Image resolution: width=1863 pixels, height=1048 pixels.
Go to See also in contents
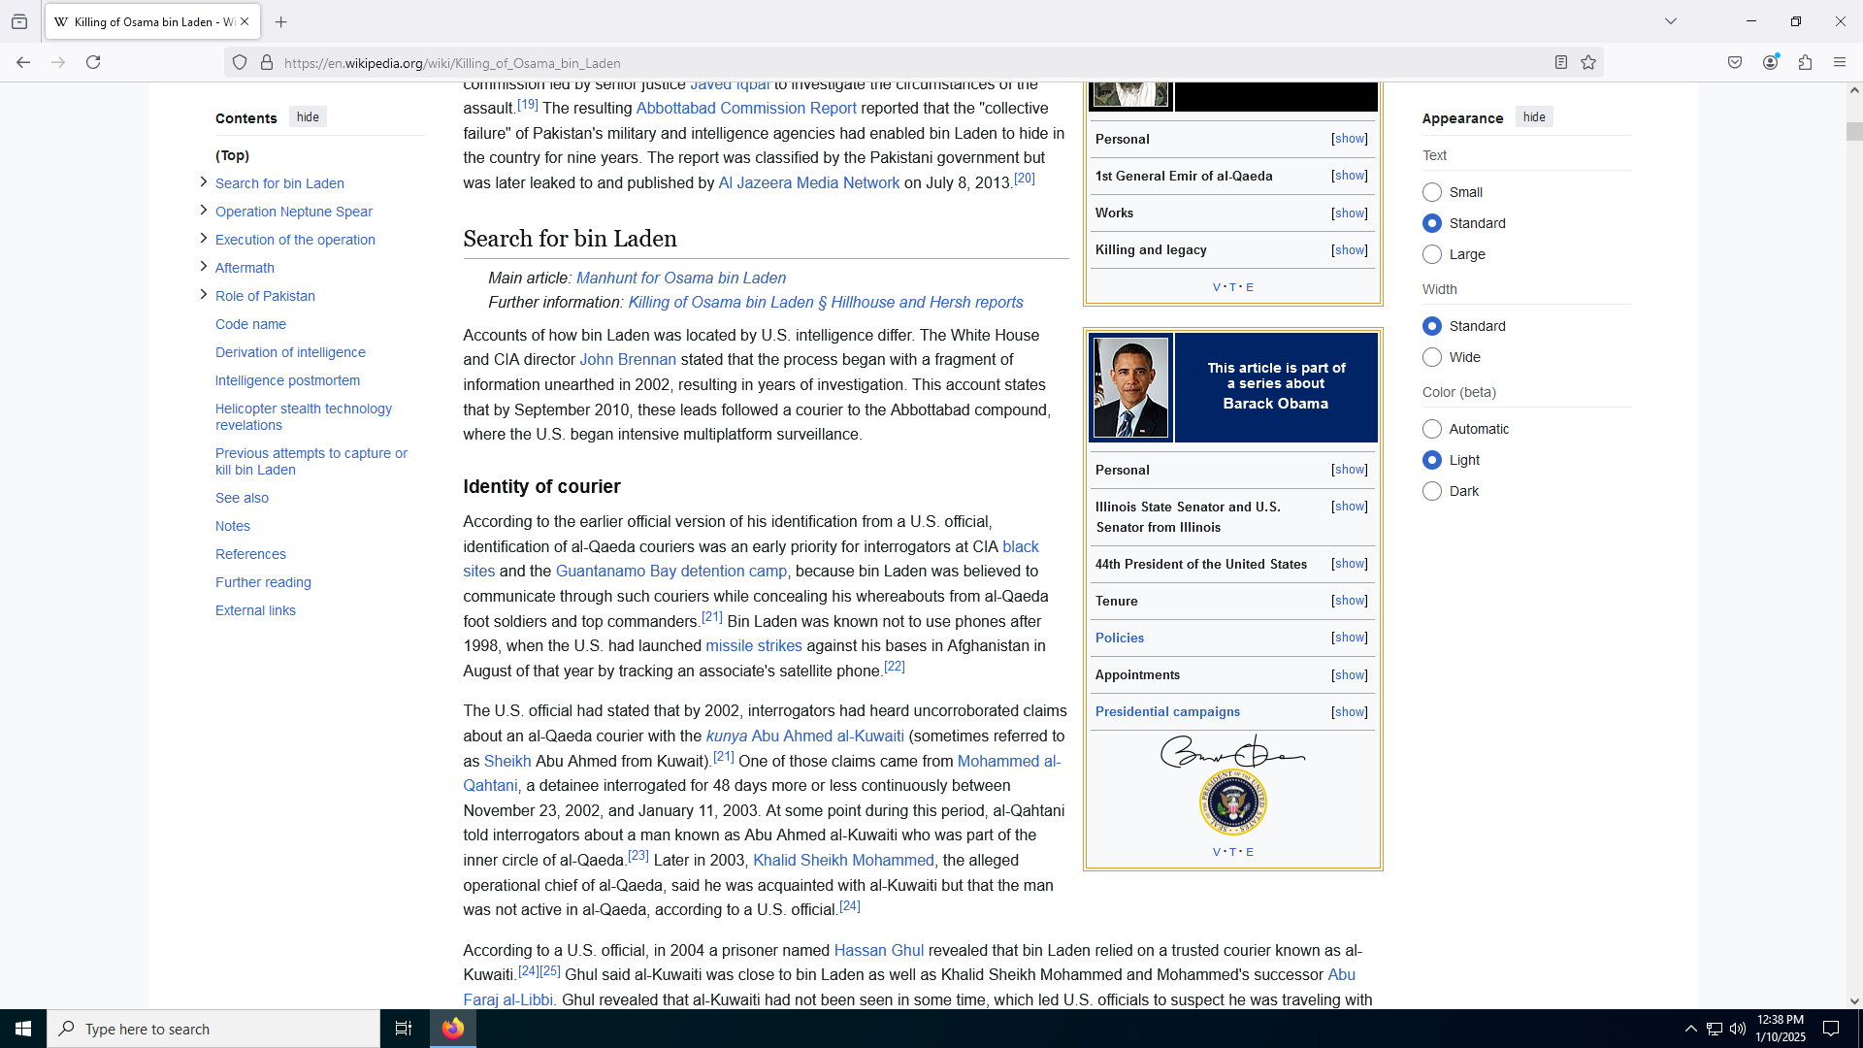point(242,498)
